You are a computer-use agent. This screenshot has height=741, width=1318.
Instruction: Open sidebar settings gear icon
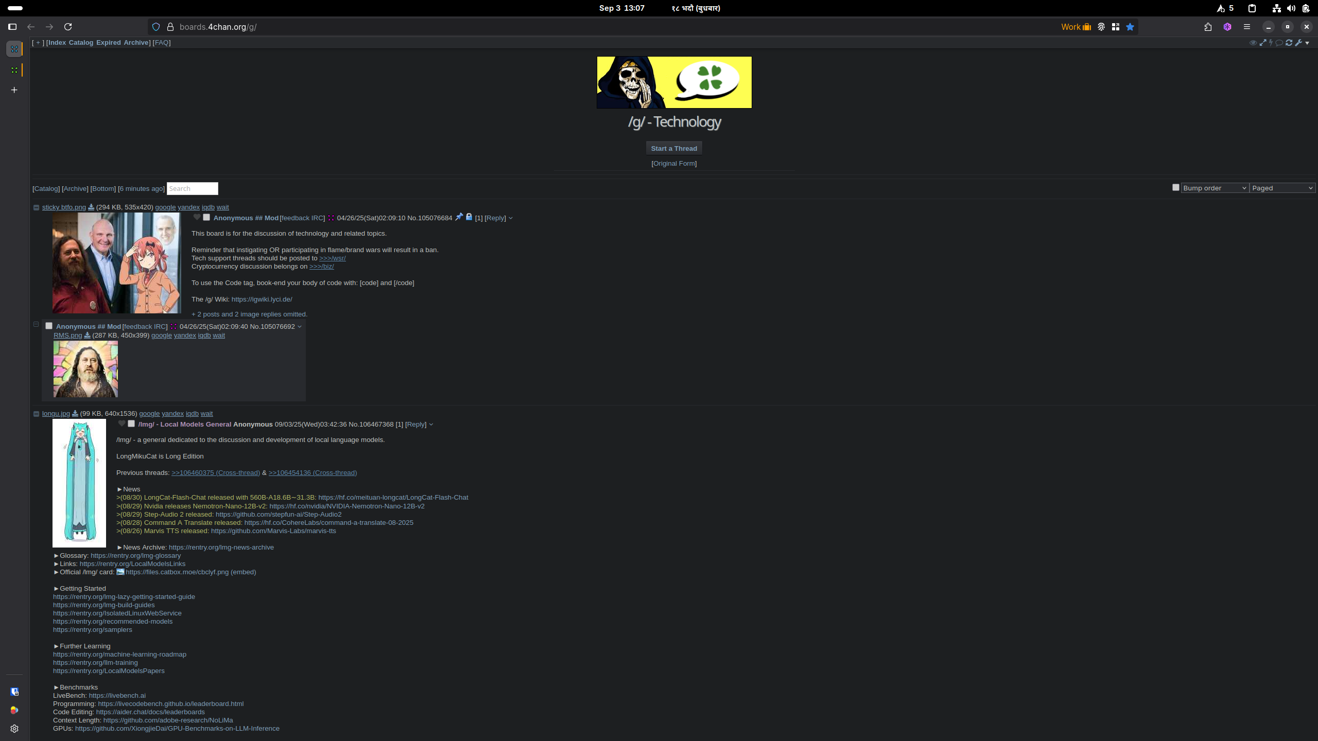pyautogui.click(x=14, y=729)
